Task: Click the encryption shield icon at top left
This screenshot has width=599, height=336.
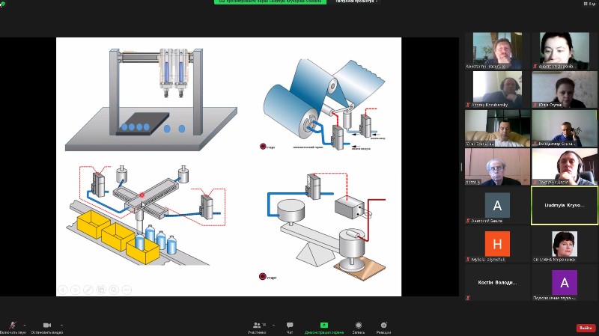Action: [x=2, y=4]
